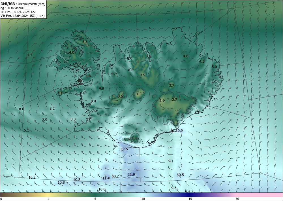Click the 9.3 value over the ocean

click(174, 188)
